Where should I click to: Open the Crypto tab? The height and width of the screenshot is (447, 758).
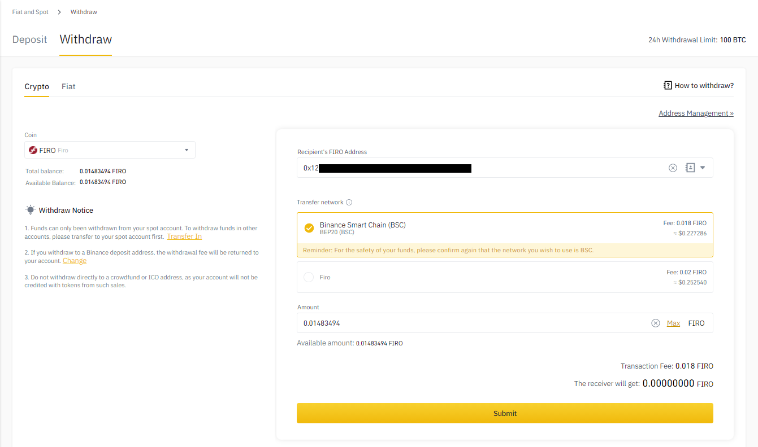coord(37,87)
